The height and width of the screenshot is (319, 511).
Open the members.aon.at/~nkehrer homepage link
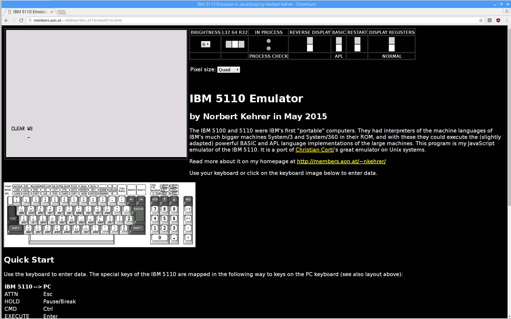click(341, 161)
